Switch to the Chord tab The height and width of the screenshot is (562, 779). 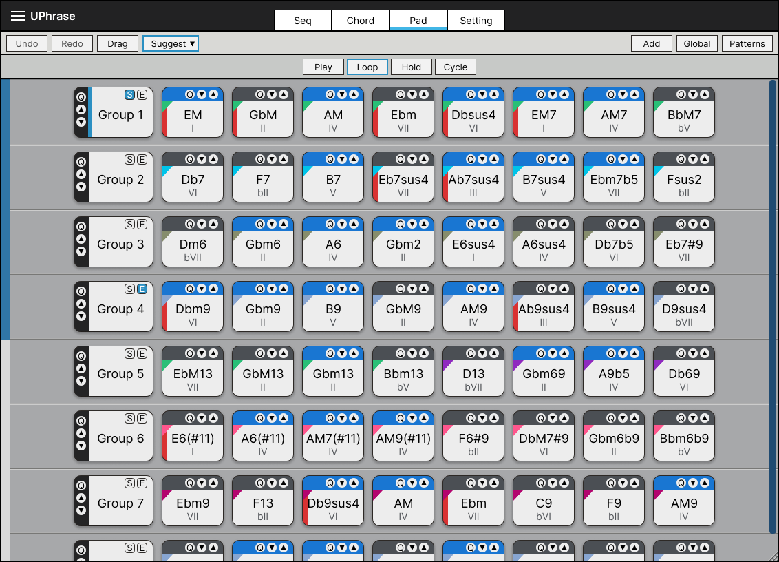point(360,21)
